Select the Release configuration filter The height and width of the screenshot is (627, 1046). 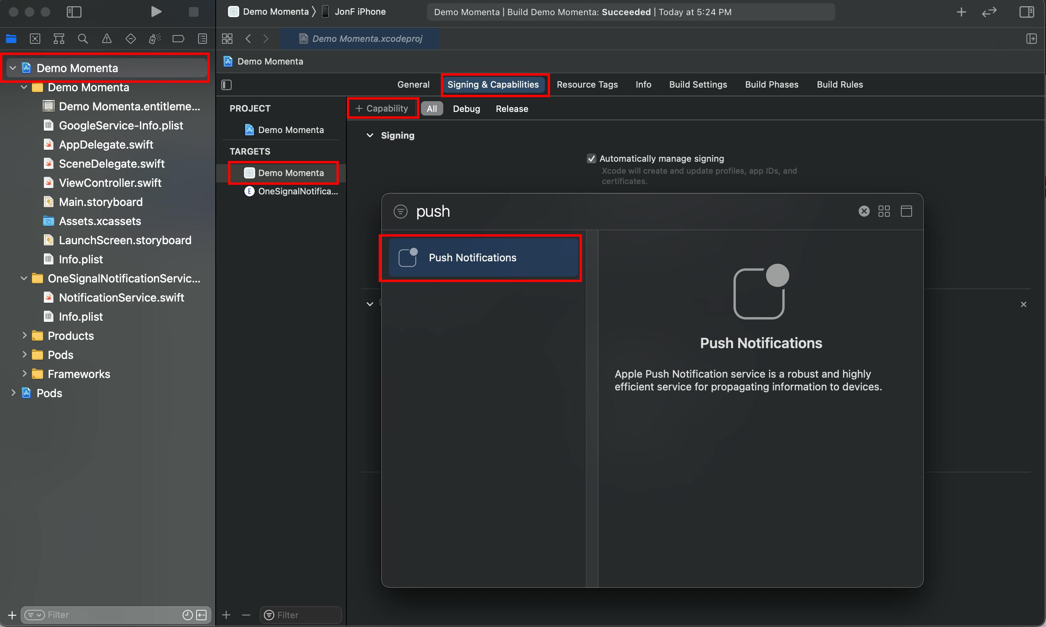[x=511, y=109]
